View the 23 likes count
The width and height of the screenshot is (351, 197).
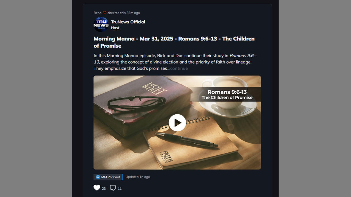pos(104,189)
